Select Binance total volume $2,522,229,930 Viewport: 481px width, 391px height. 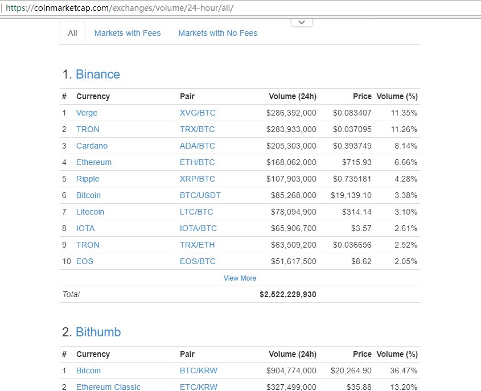[287, 295]
